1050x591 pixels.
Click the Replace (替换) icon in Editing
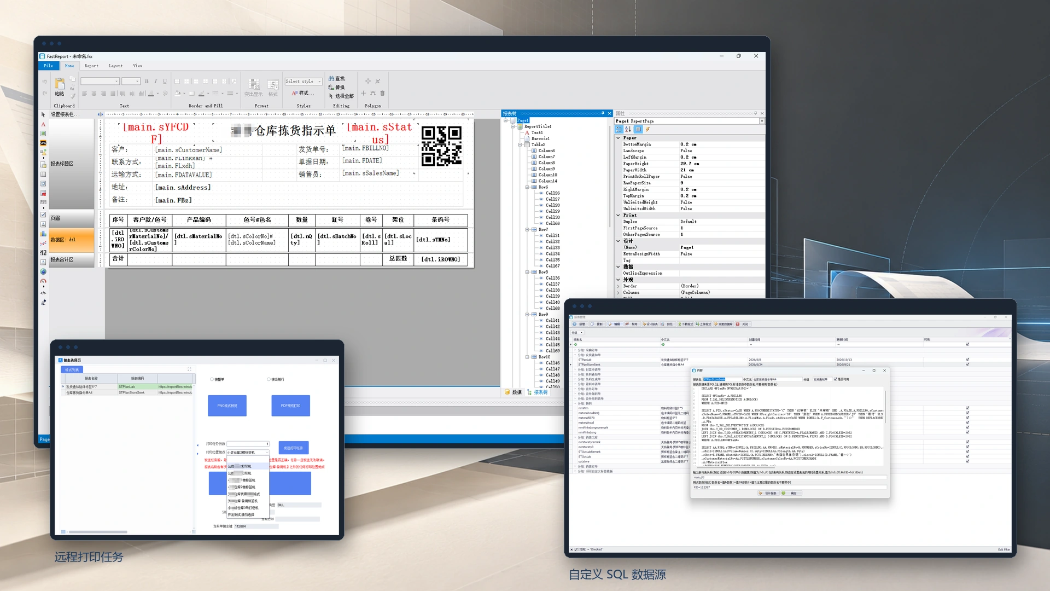point(331,88)
